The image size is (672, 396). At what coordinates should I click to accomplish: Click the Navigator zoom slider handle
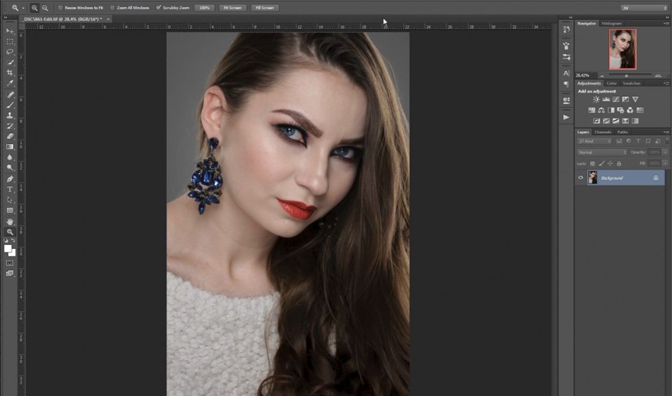click(626, 75)
